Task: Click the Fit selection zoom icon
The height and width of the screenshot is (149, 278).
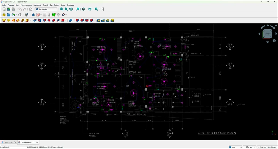Action: 66,9
